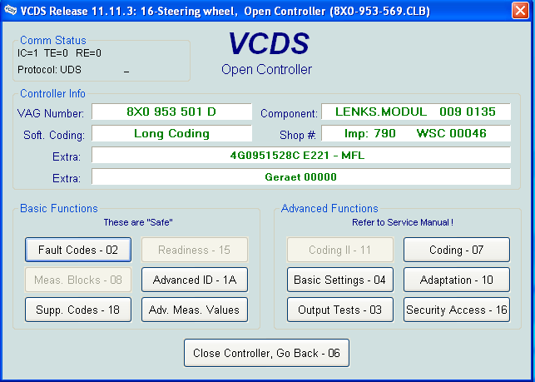Click the Soft. Coding field
This screenshot has height=382, width=535.
(171, 133)
